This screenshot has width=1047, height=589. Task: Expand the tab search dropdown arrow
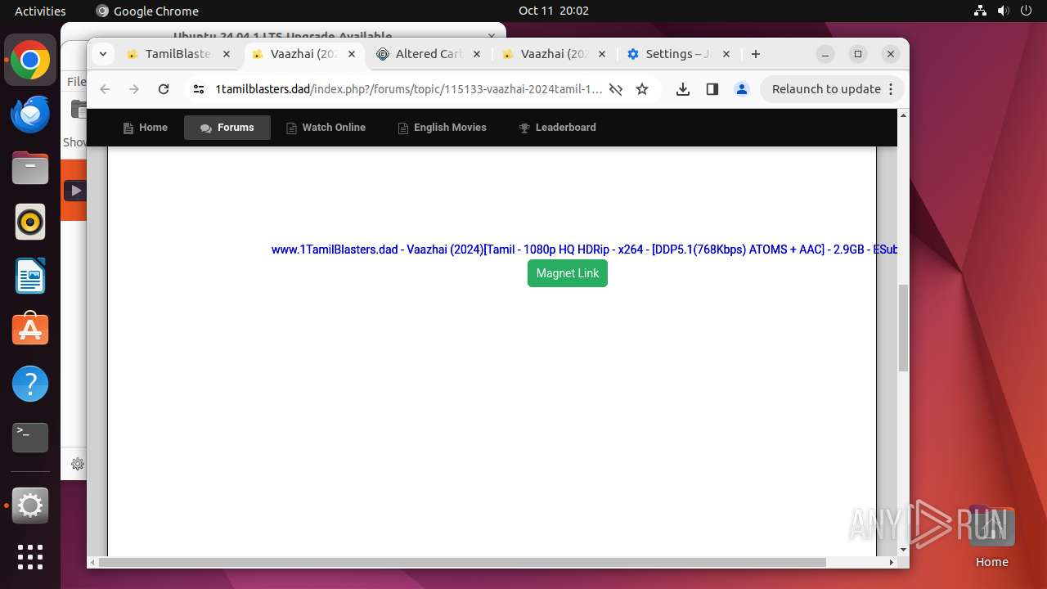coord(103,54)
